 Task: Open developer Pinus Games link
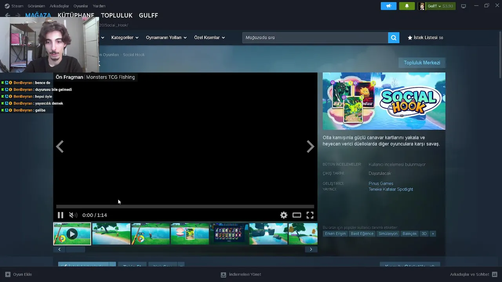(381, 183)
